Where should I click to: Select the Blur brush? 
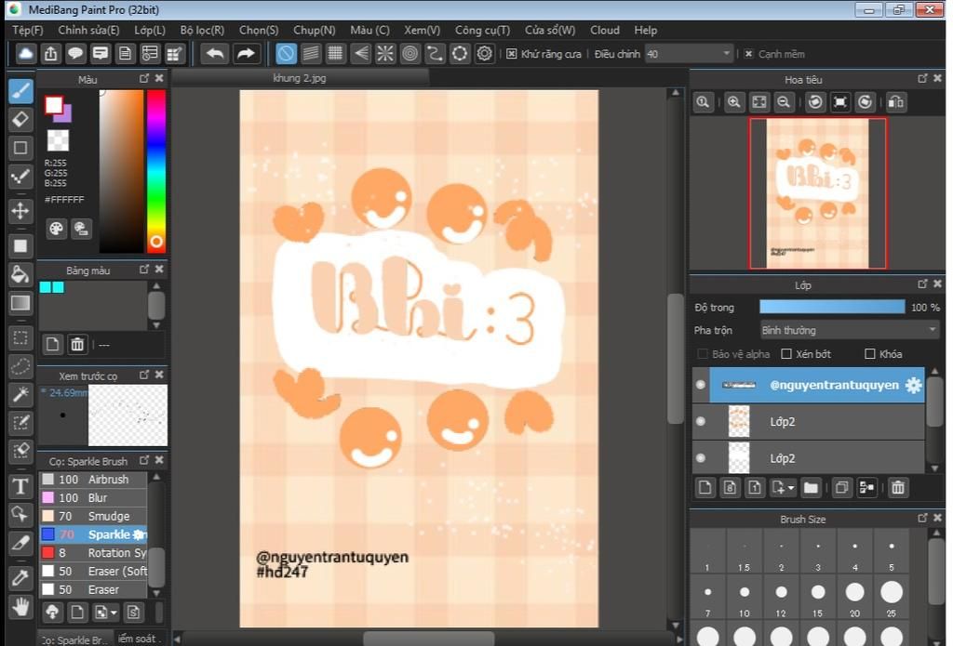(x=94, y=498)
